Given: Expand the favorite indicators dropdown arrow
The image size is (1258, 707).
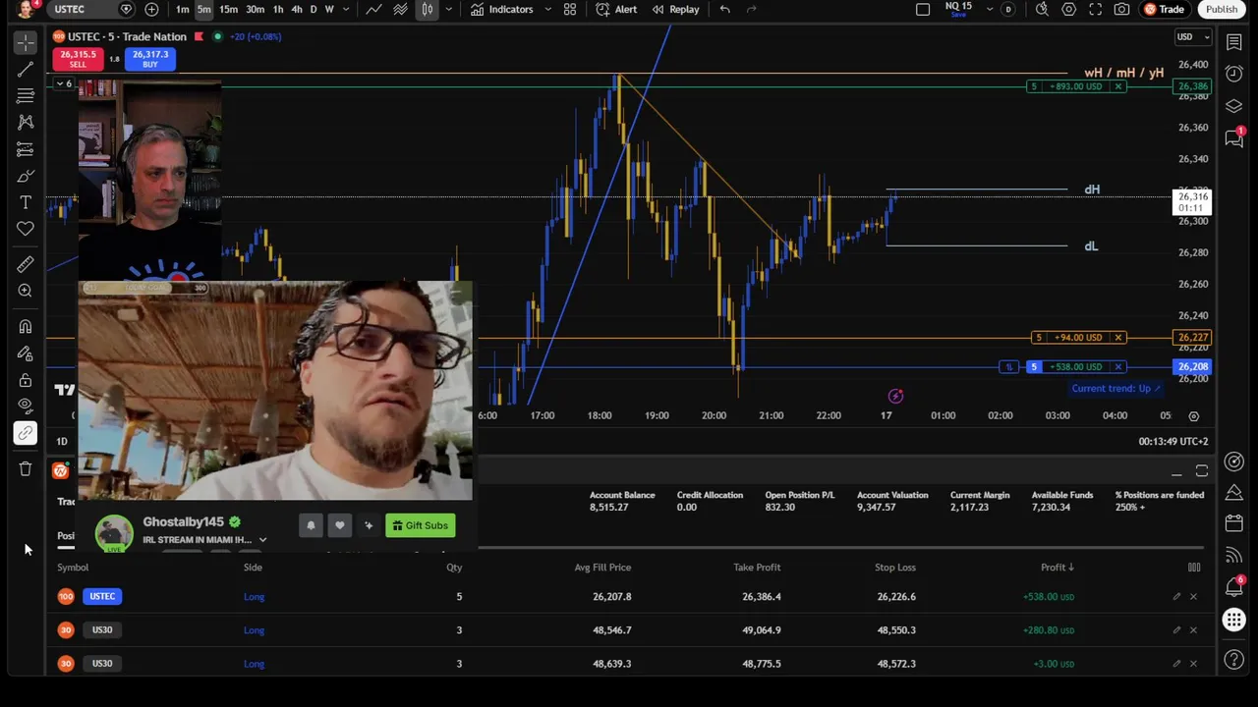Looking at the screenshot, I should pos(546,9).
